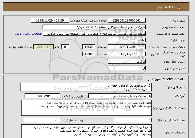Click the section heading اطلاعات کالاهای مورد نیاز
This screenshot has height=138, width=195.
pos(166,79)
